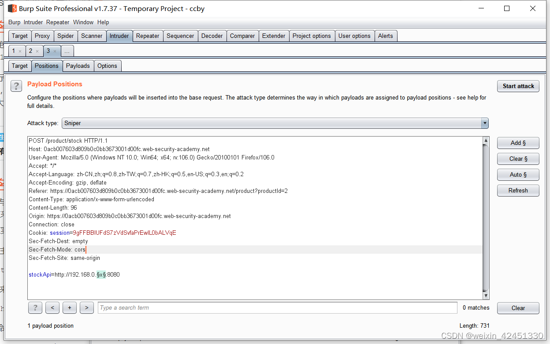Close Intruder attack tab 2
This screenshot has width=550, height=344.
click(x=37, y=52)
